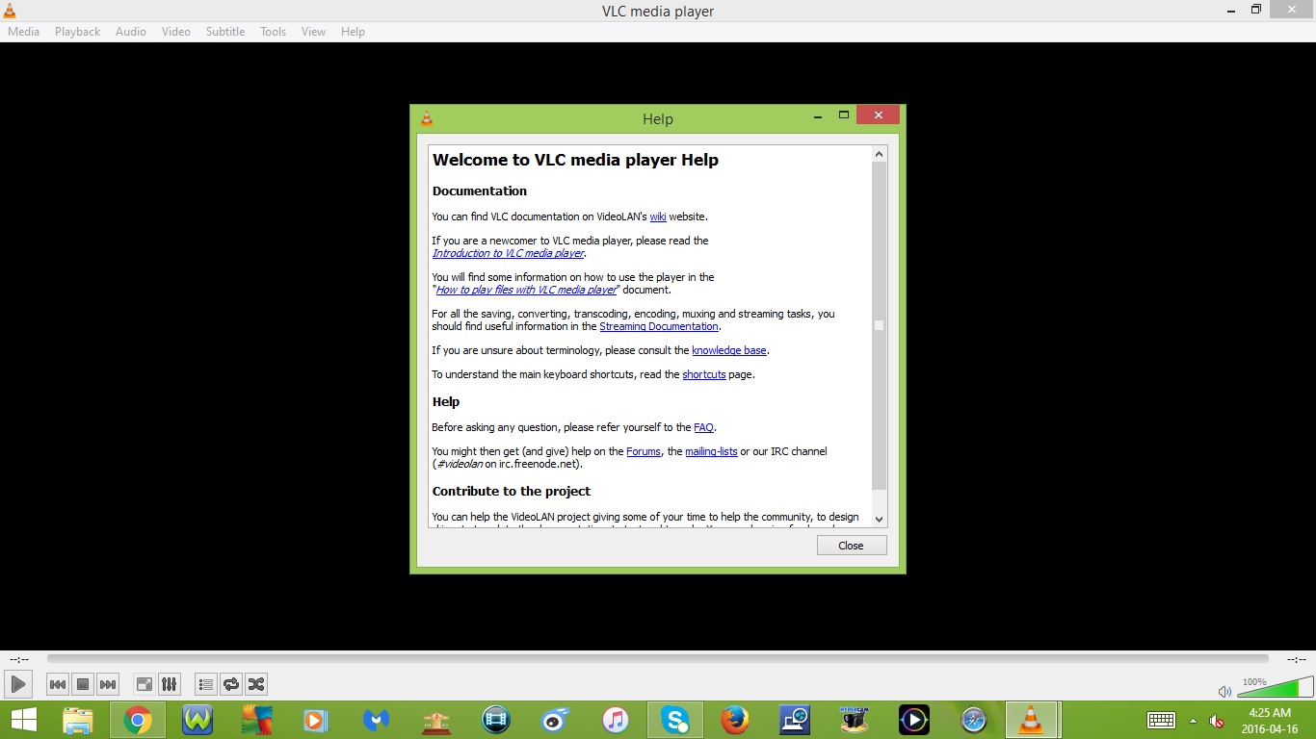
Task: Open the Windows Start button
Action: [24, 720]
